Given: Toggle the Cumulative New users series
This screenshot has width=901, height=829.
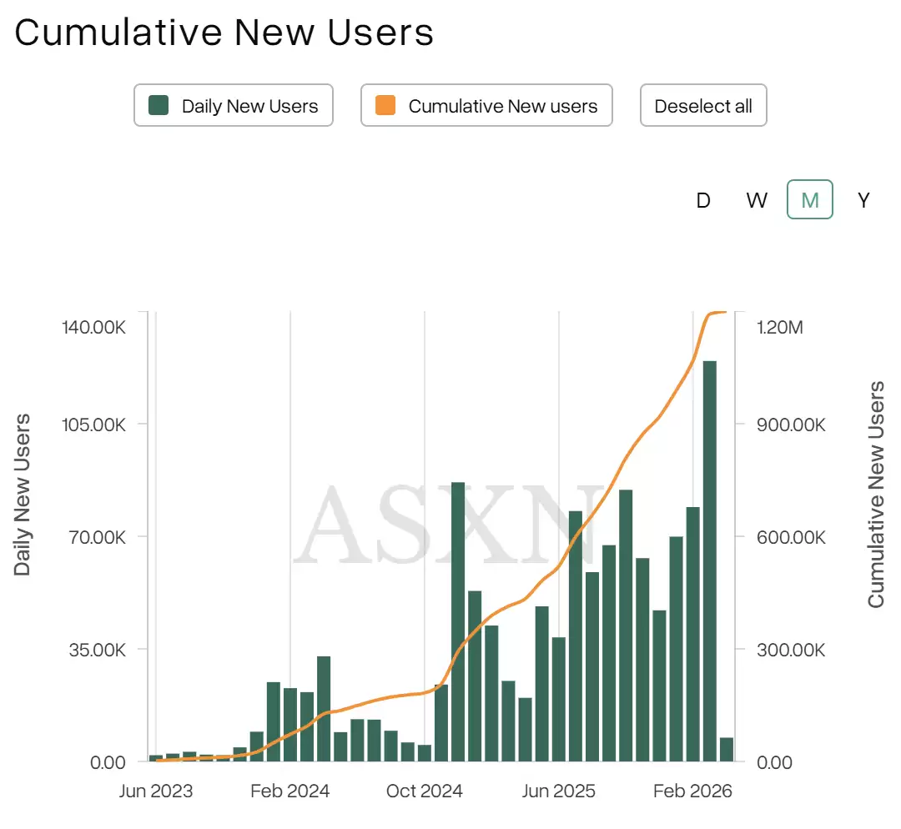Looking at the screenshot, I should click(486, 105).
